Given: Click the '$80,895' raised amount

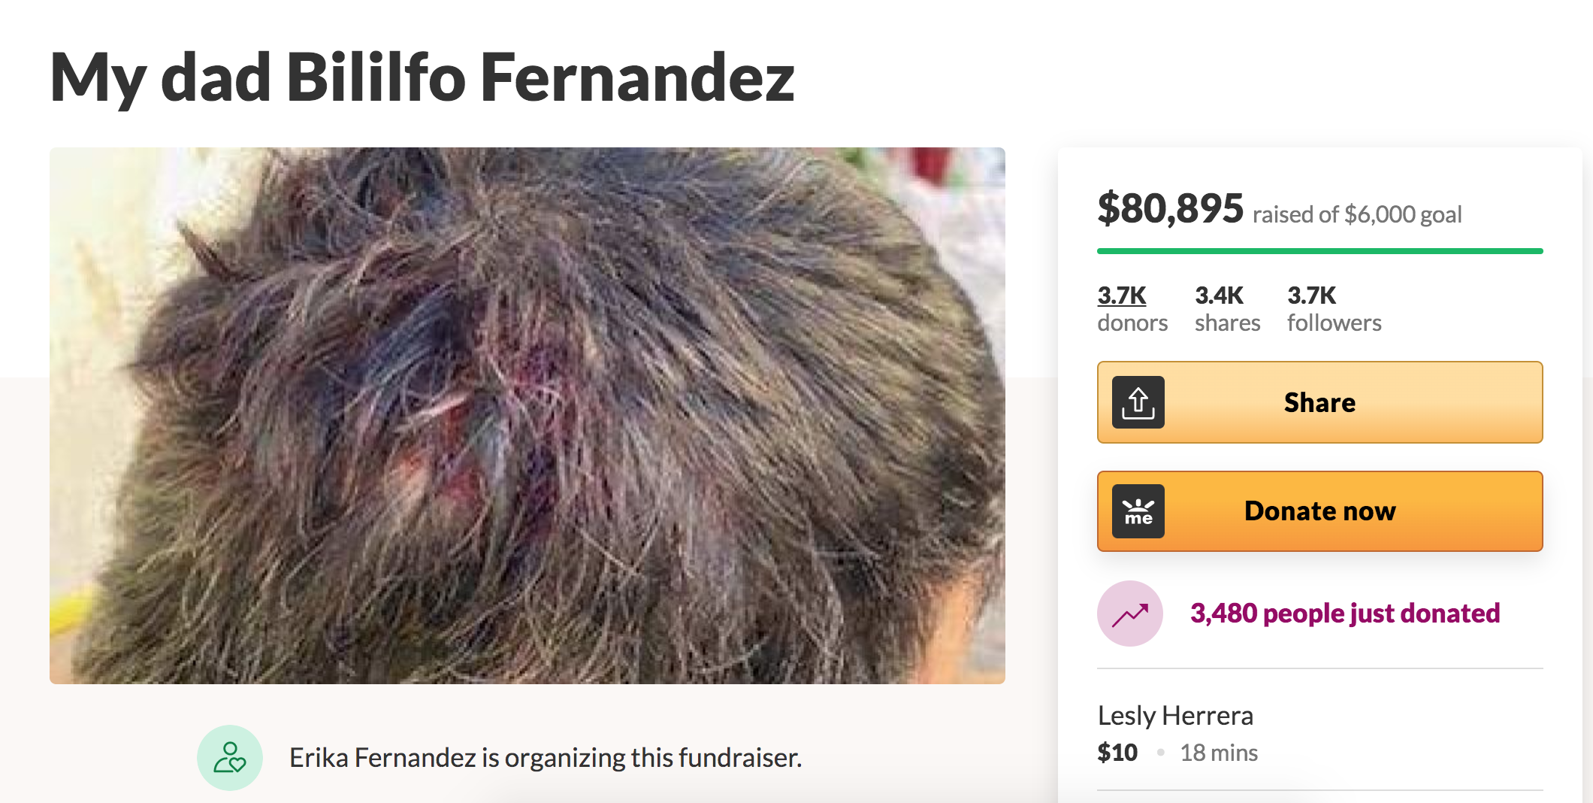Looking at the screenshot, I should tap(1170, 208).
